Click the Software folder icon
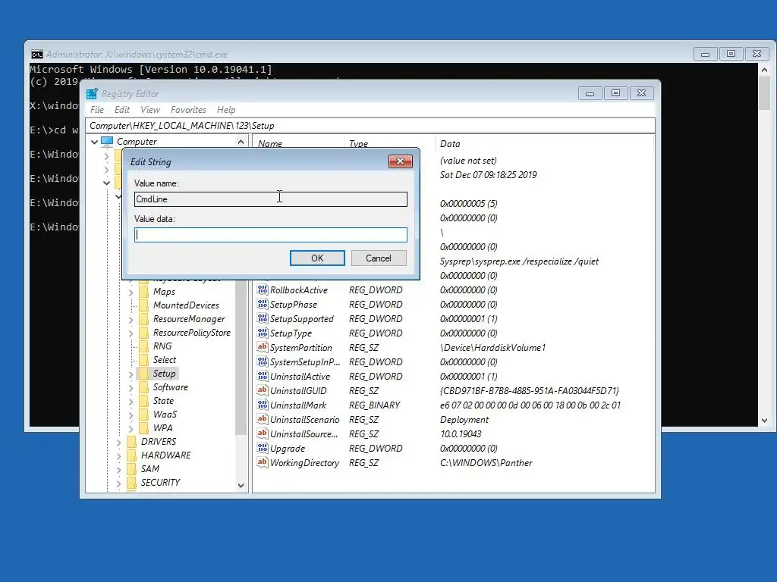777x582 pixels. pos(143,387)
